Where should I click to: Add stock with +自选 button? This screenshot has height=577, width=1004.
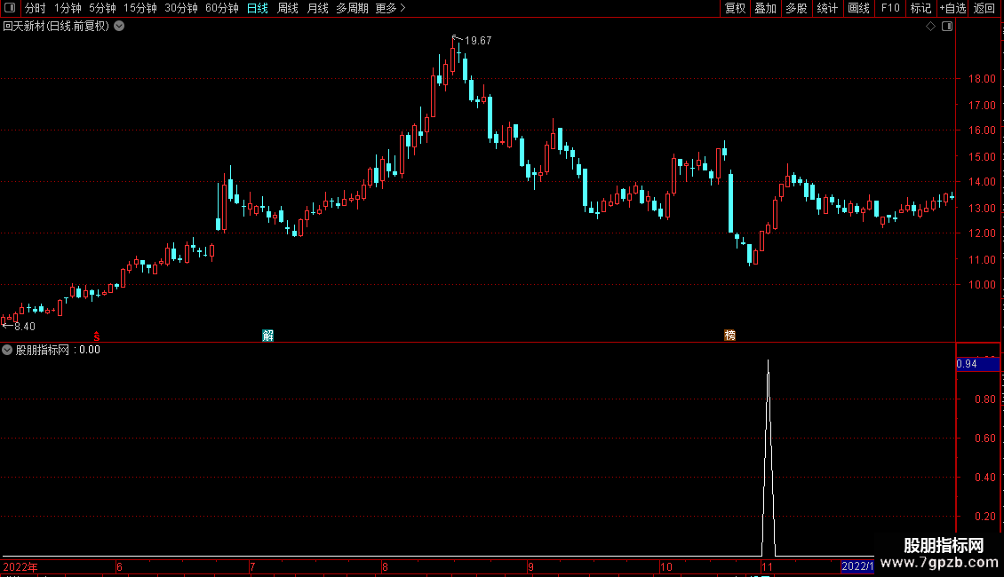[952, 8]
